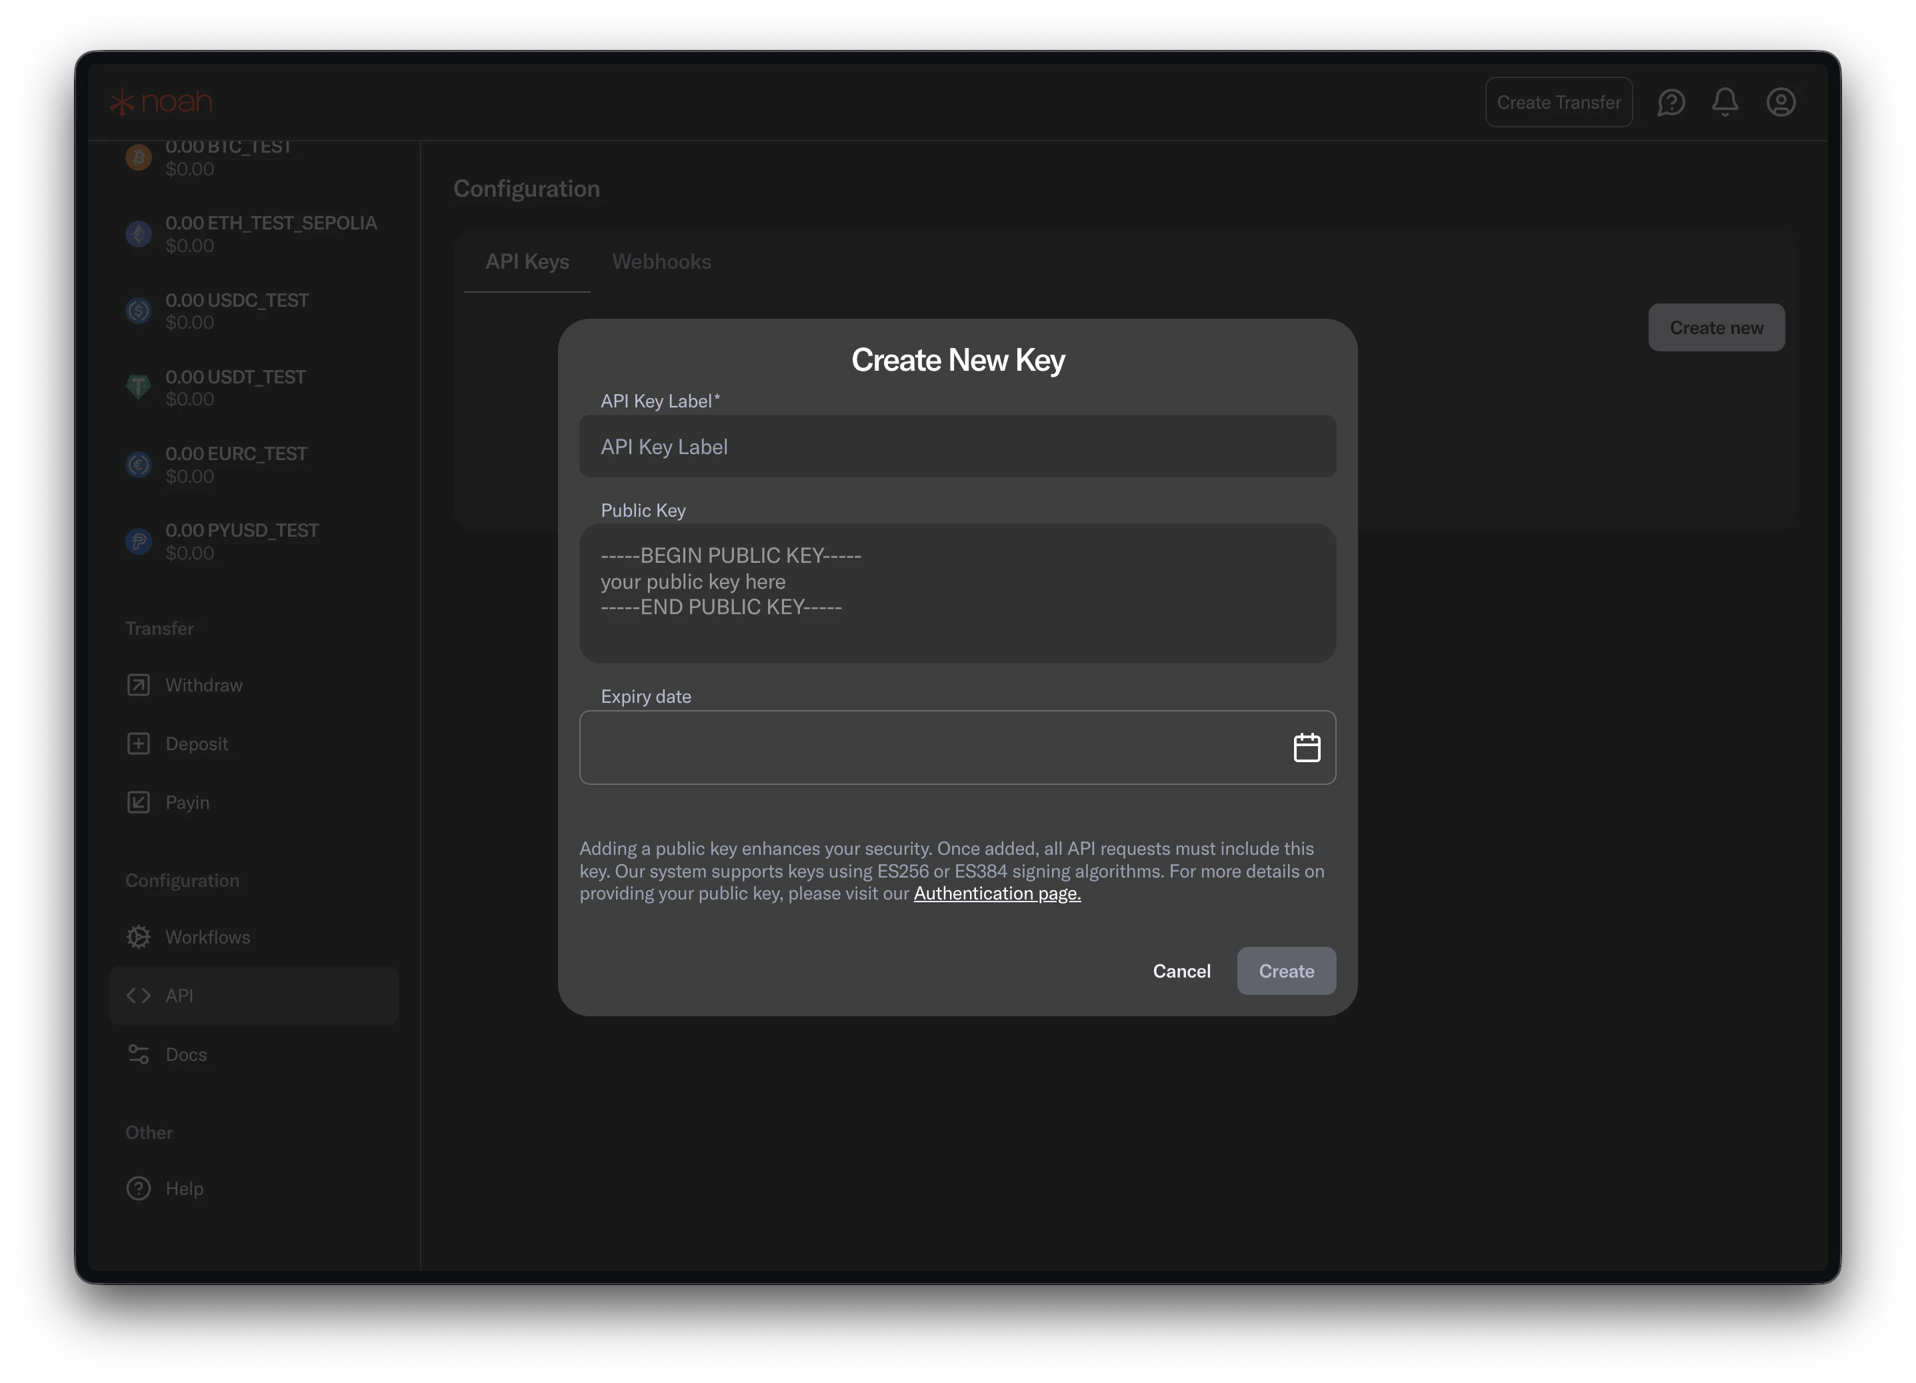Cancel the Create New Key dialog
The height and width of the screenshot is (1383, 1916).
point(1181,971)
